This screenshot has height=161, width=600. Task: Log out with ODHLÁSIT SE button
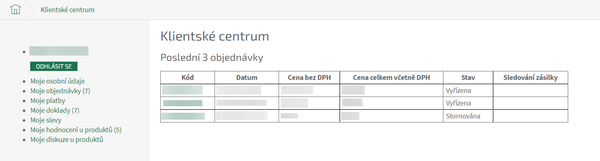click(x=54, y=67)
